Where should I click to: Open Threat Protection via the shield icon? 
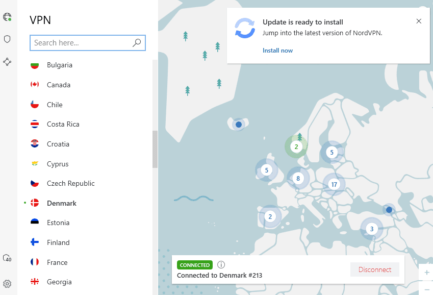coord(7,39)
